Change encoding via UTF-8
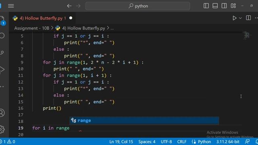 [x=166, y=142]
